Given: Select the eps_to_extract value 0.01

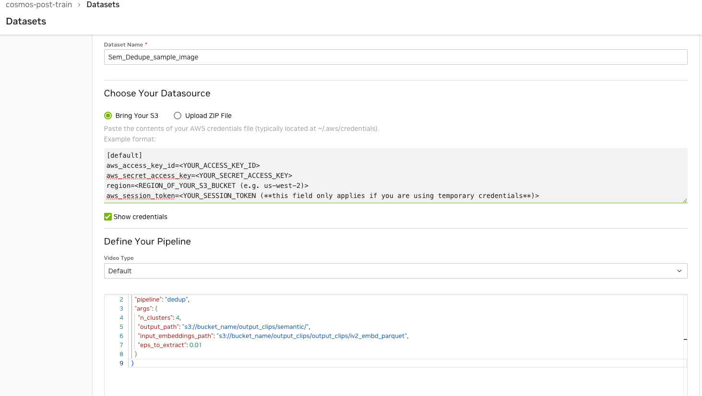Looking at the screenshot, I should coord(195,345).
